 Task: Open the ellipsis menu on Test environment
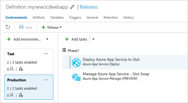click(x=46, y=54)
